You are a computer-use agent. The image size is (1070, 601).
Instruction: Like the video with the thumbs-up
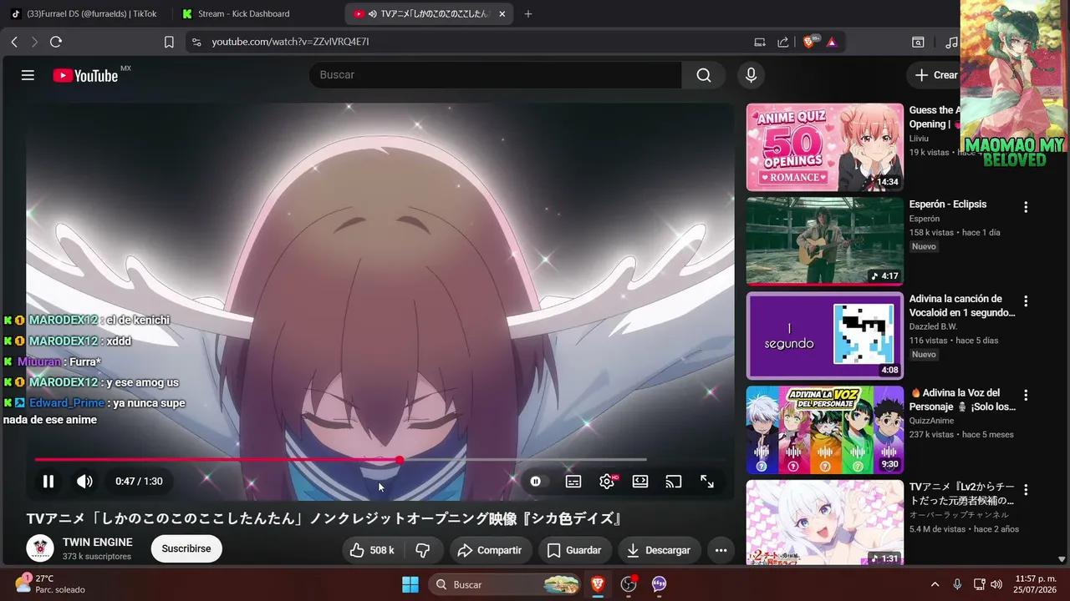tap(371, 550)
